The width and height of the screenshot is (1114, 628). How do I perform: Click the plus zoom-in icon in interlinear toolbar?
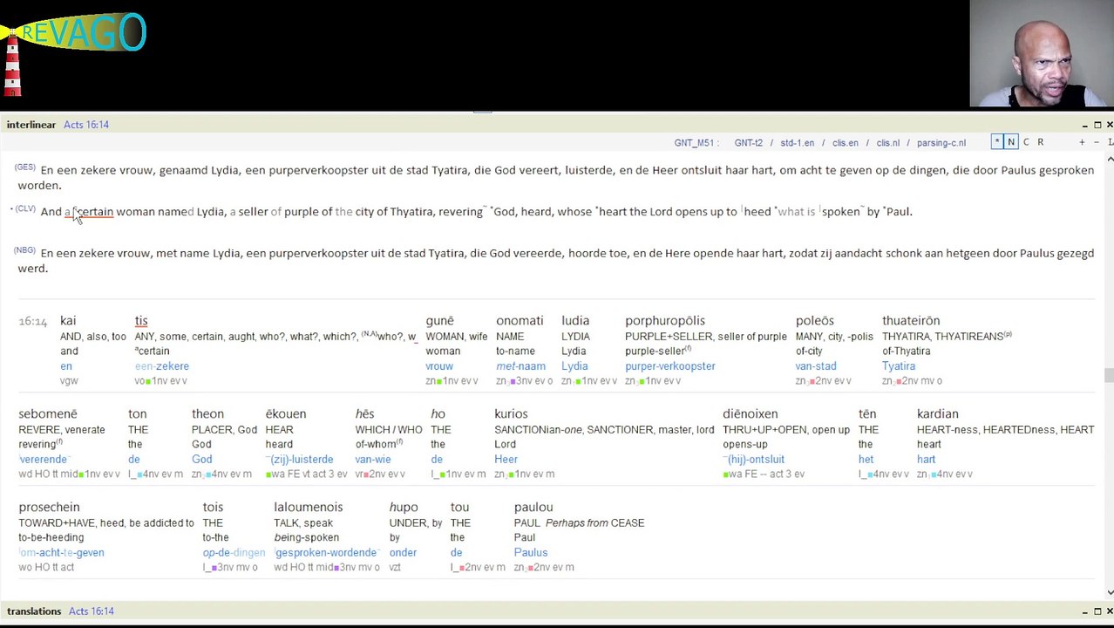1082,142
